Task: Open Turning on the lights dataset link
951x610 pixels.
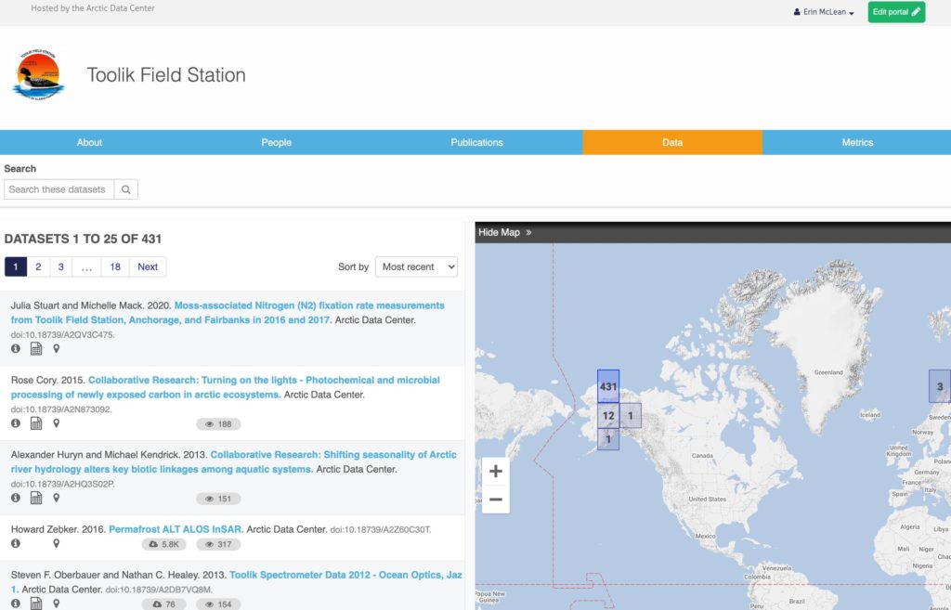Action: tap(226, 387)
